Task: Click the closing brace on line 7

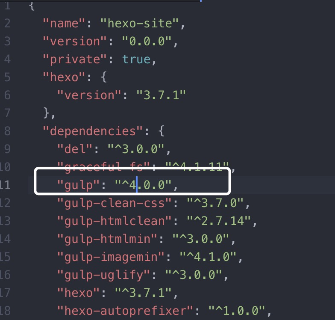Action: (47, 113)
